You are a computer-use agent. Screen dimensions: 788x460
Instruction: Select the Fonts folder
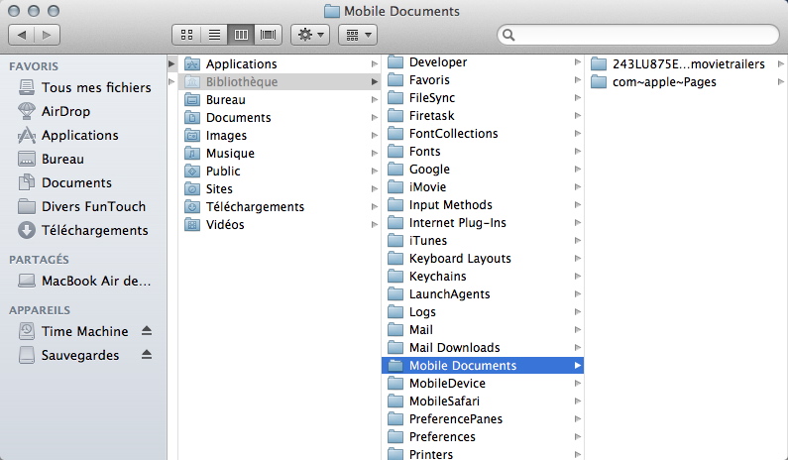[x=483, y=152]
